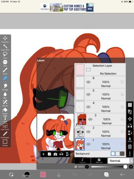
Task: Toggle visibility of layer 3
Action: 90,119
